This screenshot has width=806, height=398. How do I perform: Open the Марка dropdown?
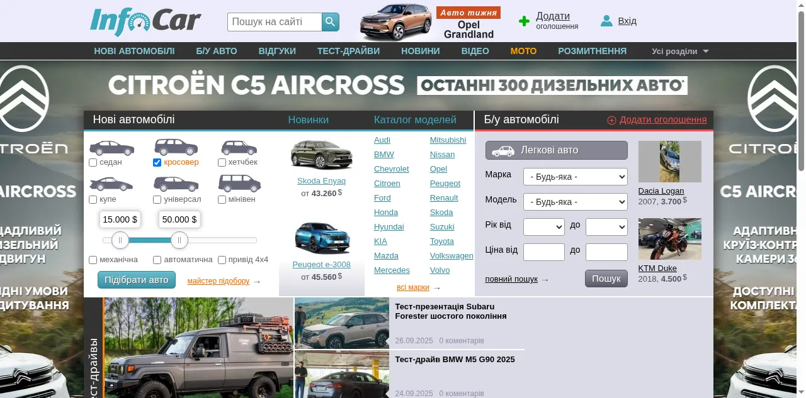576,177
